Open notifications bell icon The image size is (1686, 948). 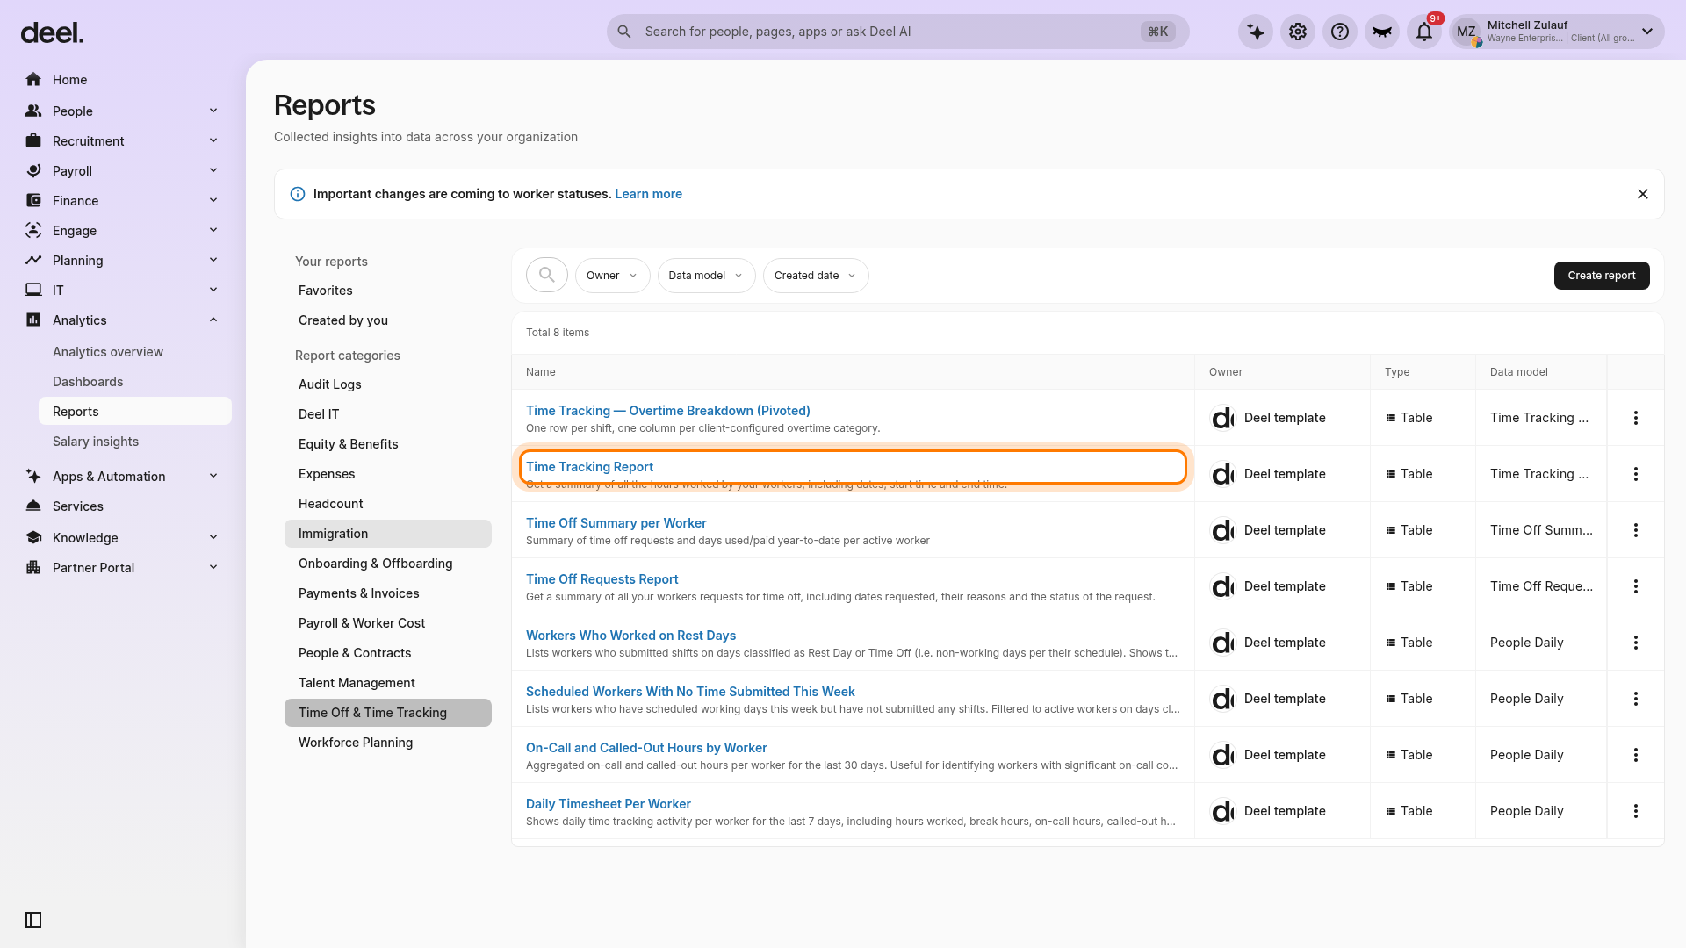[1424, 32]
